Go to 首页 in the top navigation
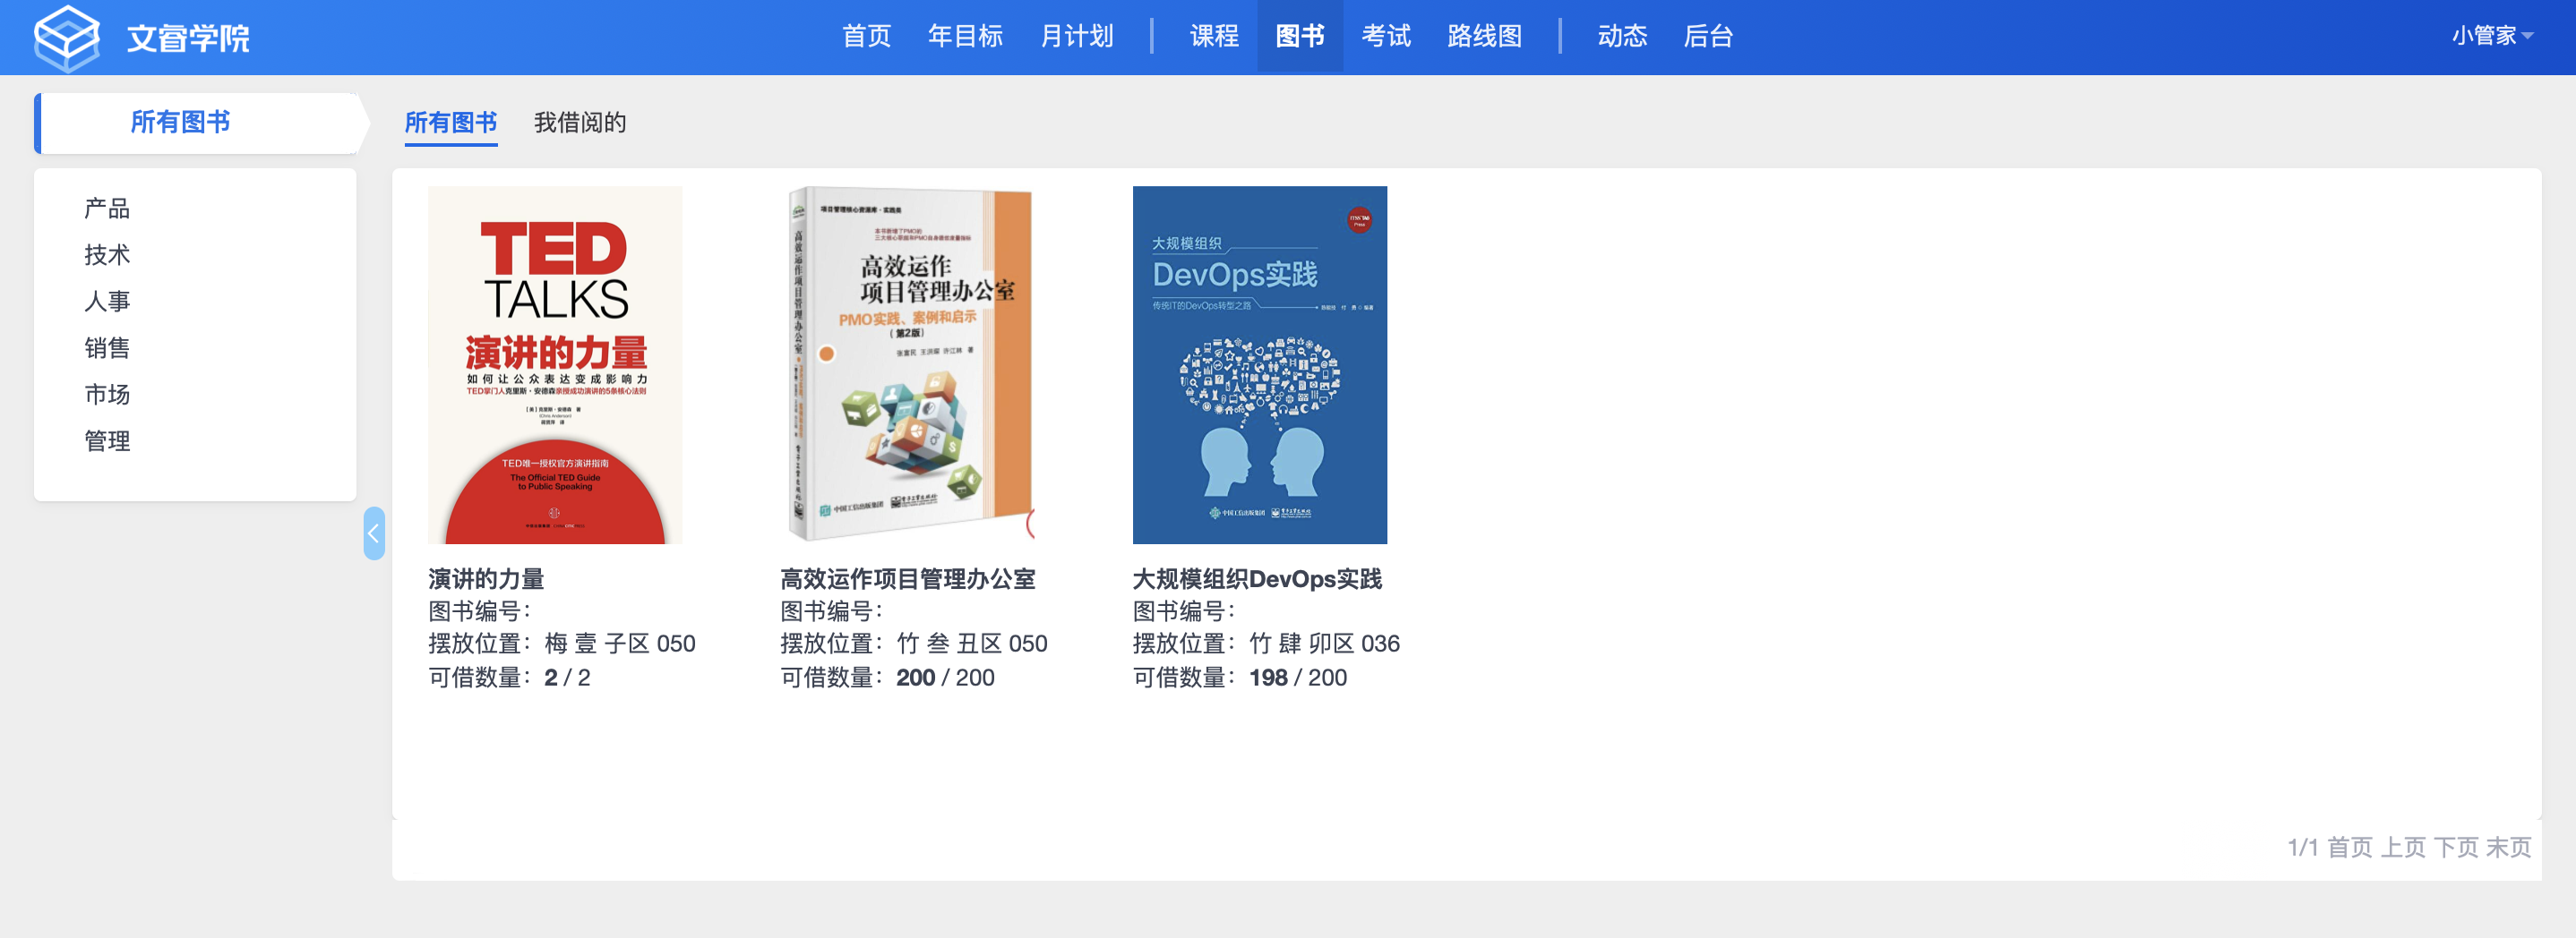 pos(866,37)
